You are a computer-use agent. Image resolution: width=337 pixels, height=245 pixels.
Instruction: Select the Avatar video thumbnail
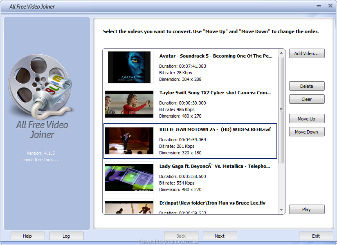129,67
